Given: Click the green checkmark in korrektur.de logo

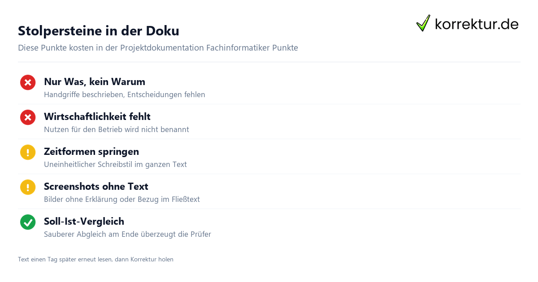Looking at the screenshot, I should (x=423, y=23).
